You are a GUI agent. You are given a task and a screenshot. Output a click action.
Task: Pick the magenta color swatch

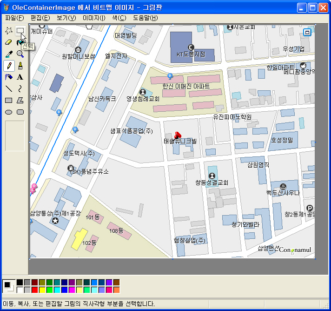72,290
